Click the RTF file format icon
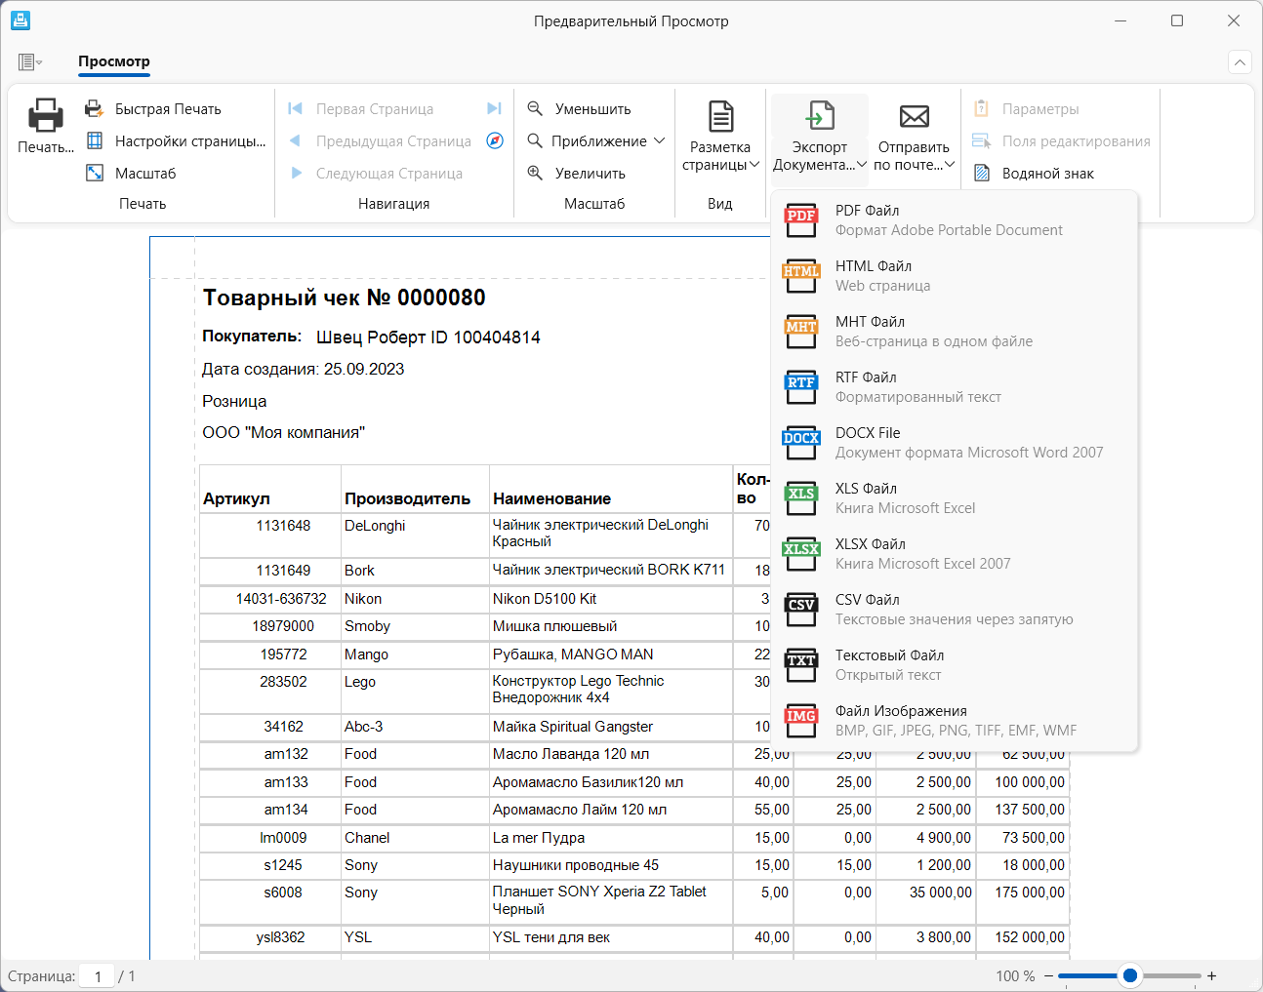This screenshot has height=992, width=1263. (801, 387)
